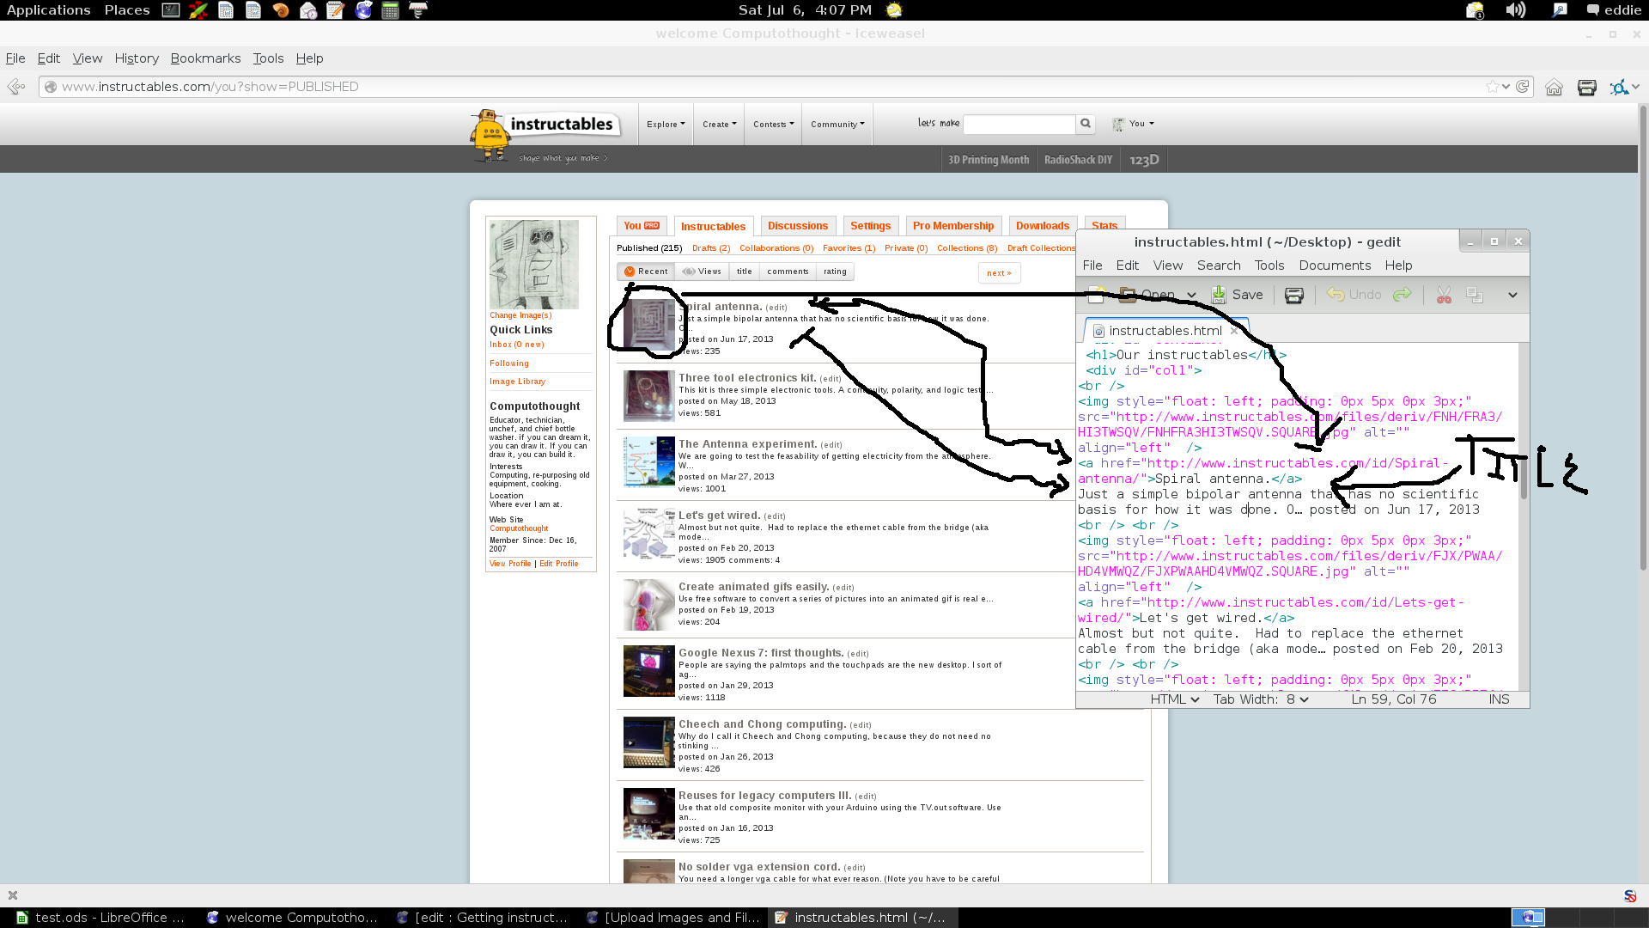Open the browser History menu
The height and width of the screenshot is (928, 1649).
click(x=137, y=58)
